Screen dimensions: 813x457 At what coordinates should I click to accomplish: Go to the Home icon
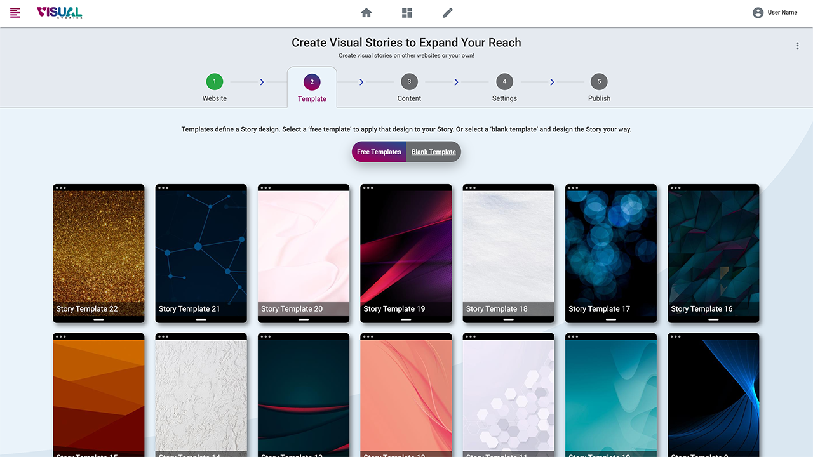[366, 13]
